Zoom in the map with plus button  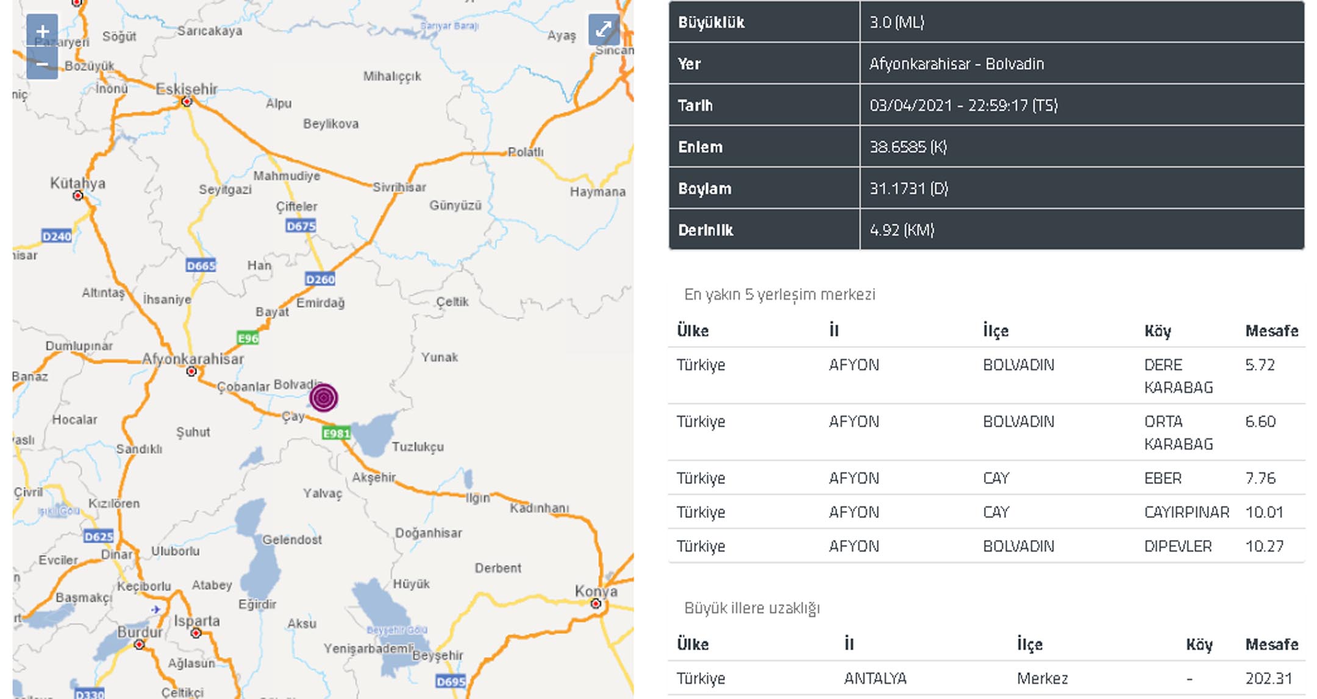[42, 30]
